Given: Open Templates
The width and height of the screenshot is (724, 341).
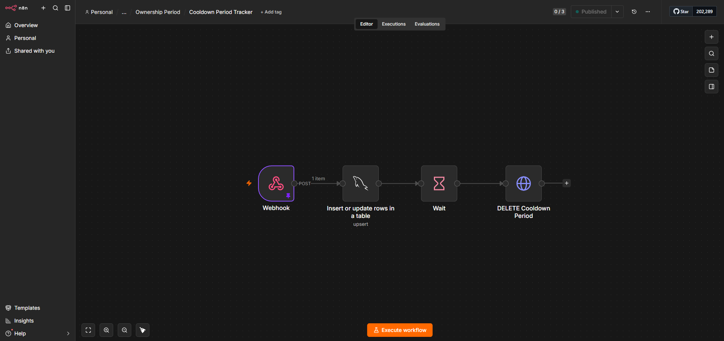Looking at the screenshot, I should pyautogui.click(x=37, y=308).
